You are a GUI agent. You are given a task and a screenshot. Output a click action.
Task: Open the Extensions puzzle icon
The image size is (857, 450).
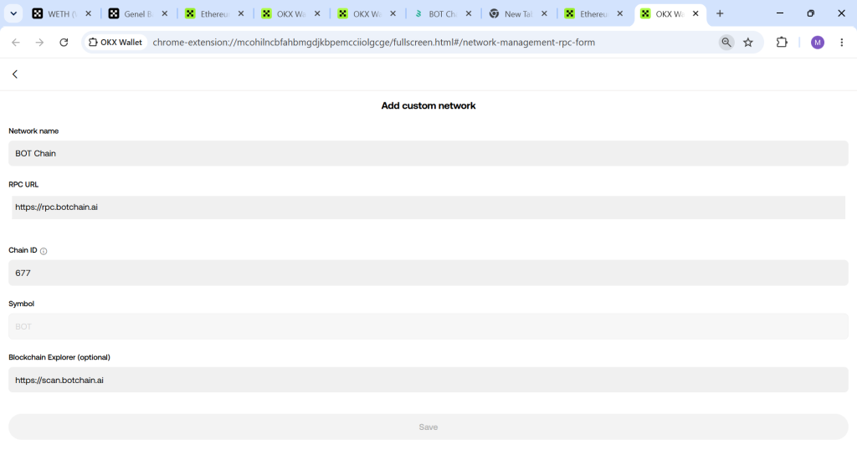point(782,42)
